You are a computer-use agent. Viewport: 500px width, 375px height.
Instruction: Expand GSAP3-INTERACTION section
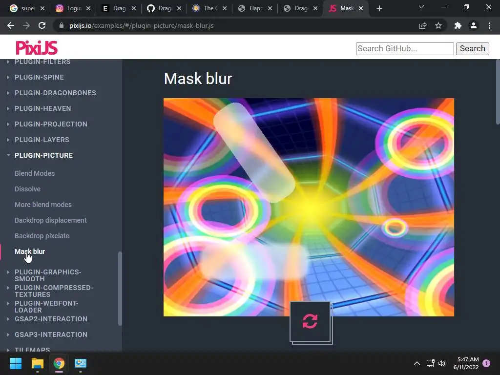tap(51, 334)
